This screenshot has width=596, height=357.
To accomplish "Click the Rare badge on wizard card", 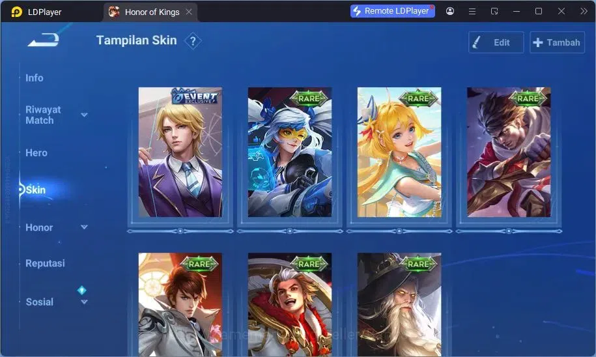I will pyautogui.click(x=418, y=264).
